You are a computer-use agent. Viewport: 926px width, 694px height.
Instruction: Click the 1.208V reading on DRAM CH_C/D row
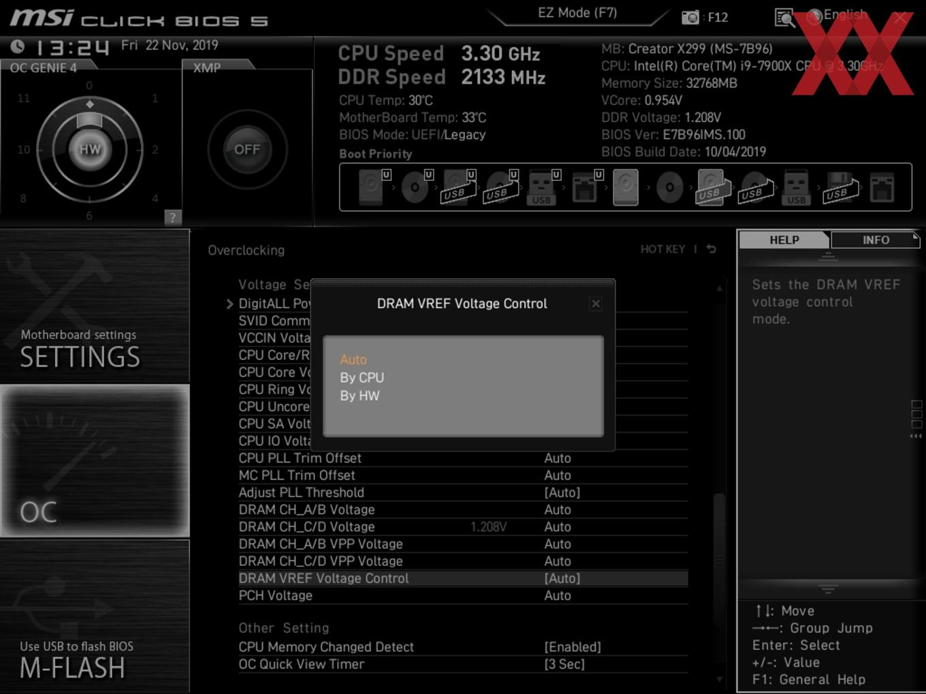[488, 527]
